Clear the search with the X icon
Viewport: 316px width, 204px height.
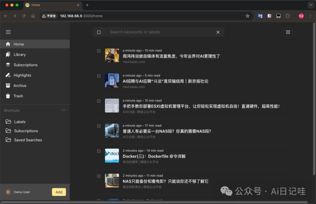click(x=218, y=32)
